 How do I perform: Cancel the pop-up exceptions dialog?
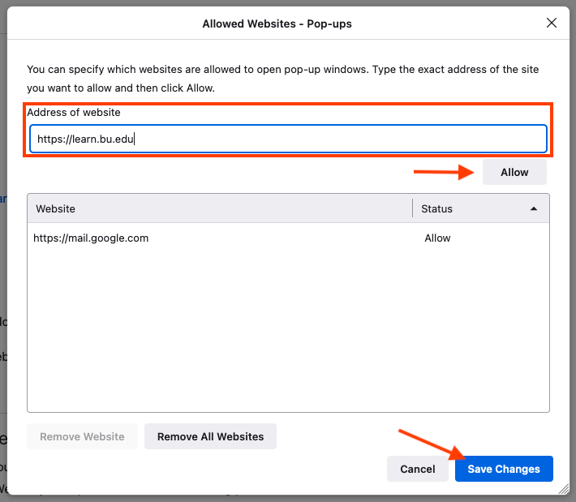pyautogui.click(x=418, y=469)
